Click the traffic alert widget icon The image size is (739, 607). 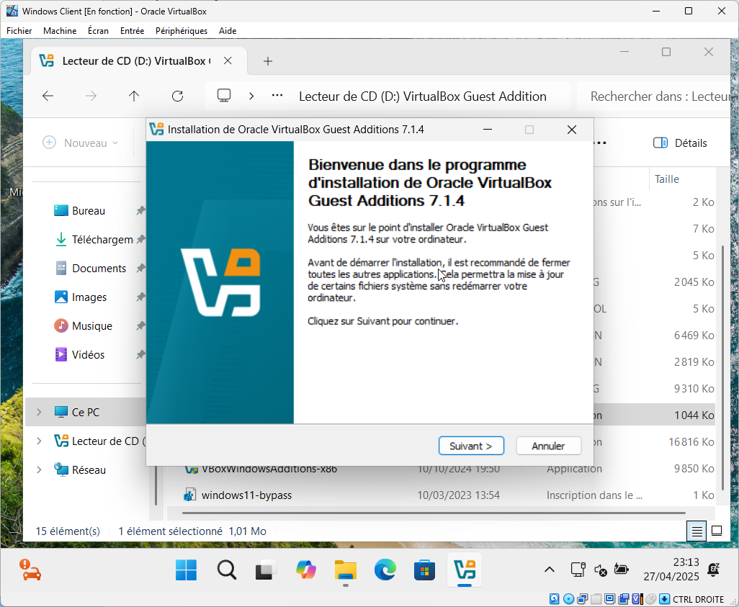point(30,570)
